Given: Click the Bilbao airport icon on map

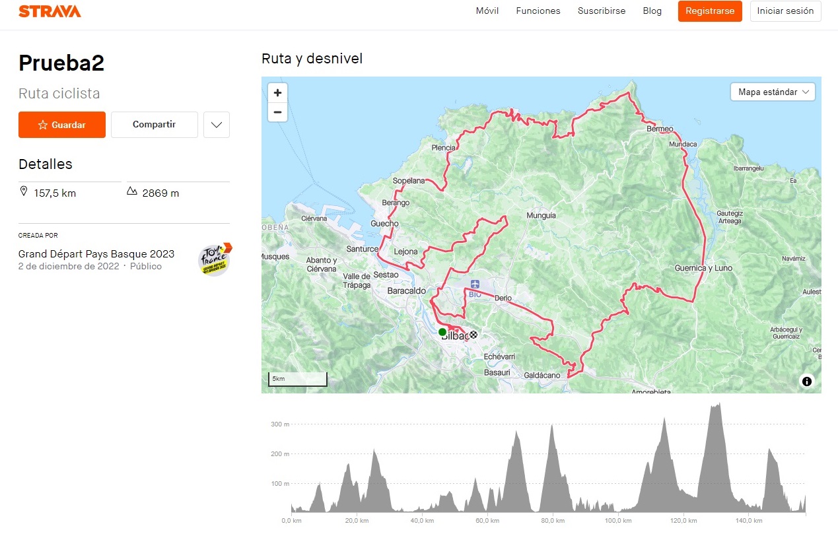Looking at the screenshot, I should click(x=475, y=284).
